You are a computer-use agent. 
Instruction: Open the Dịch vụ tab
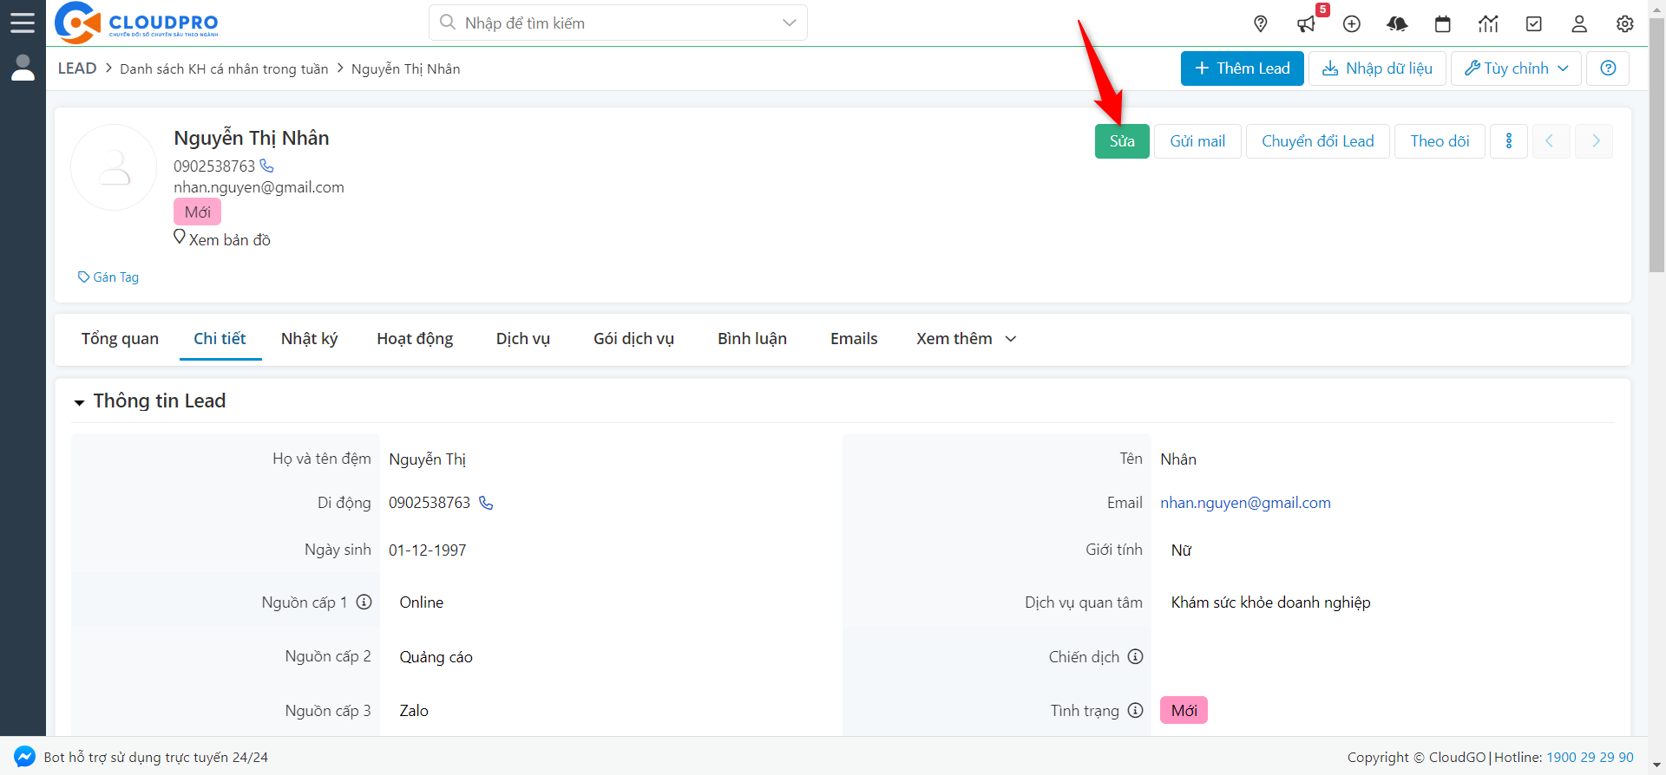click(x=523, y=339)
